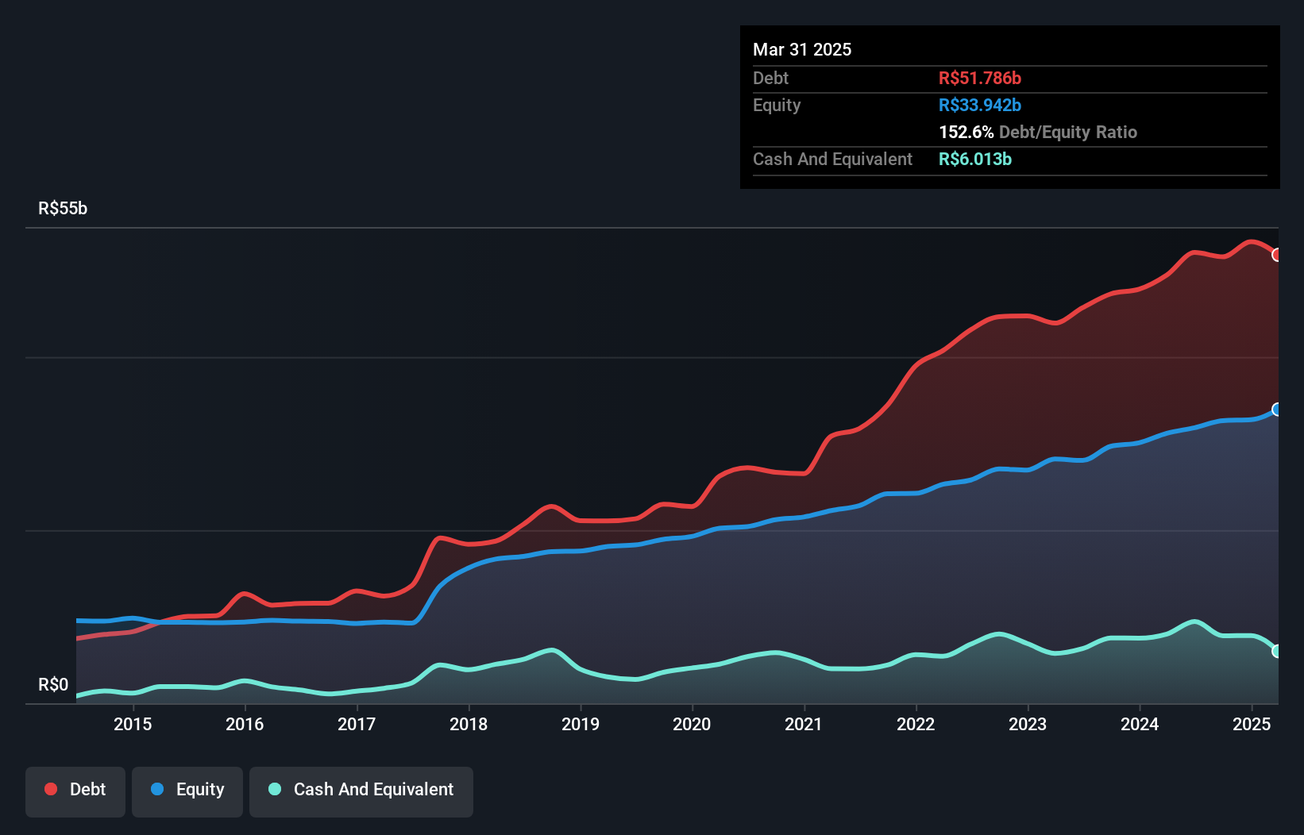Click the R$55b y-axis label
The image size is (1304, 835).
(x=63, y=208)
